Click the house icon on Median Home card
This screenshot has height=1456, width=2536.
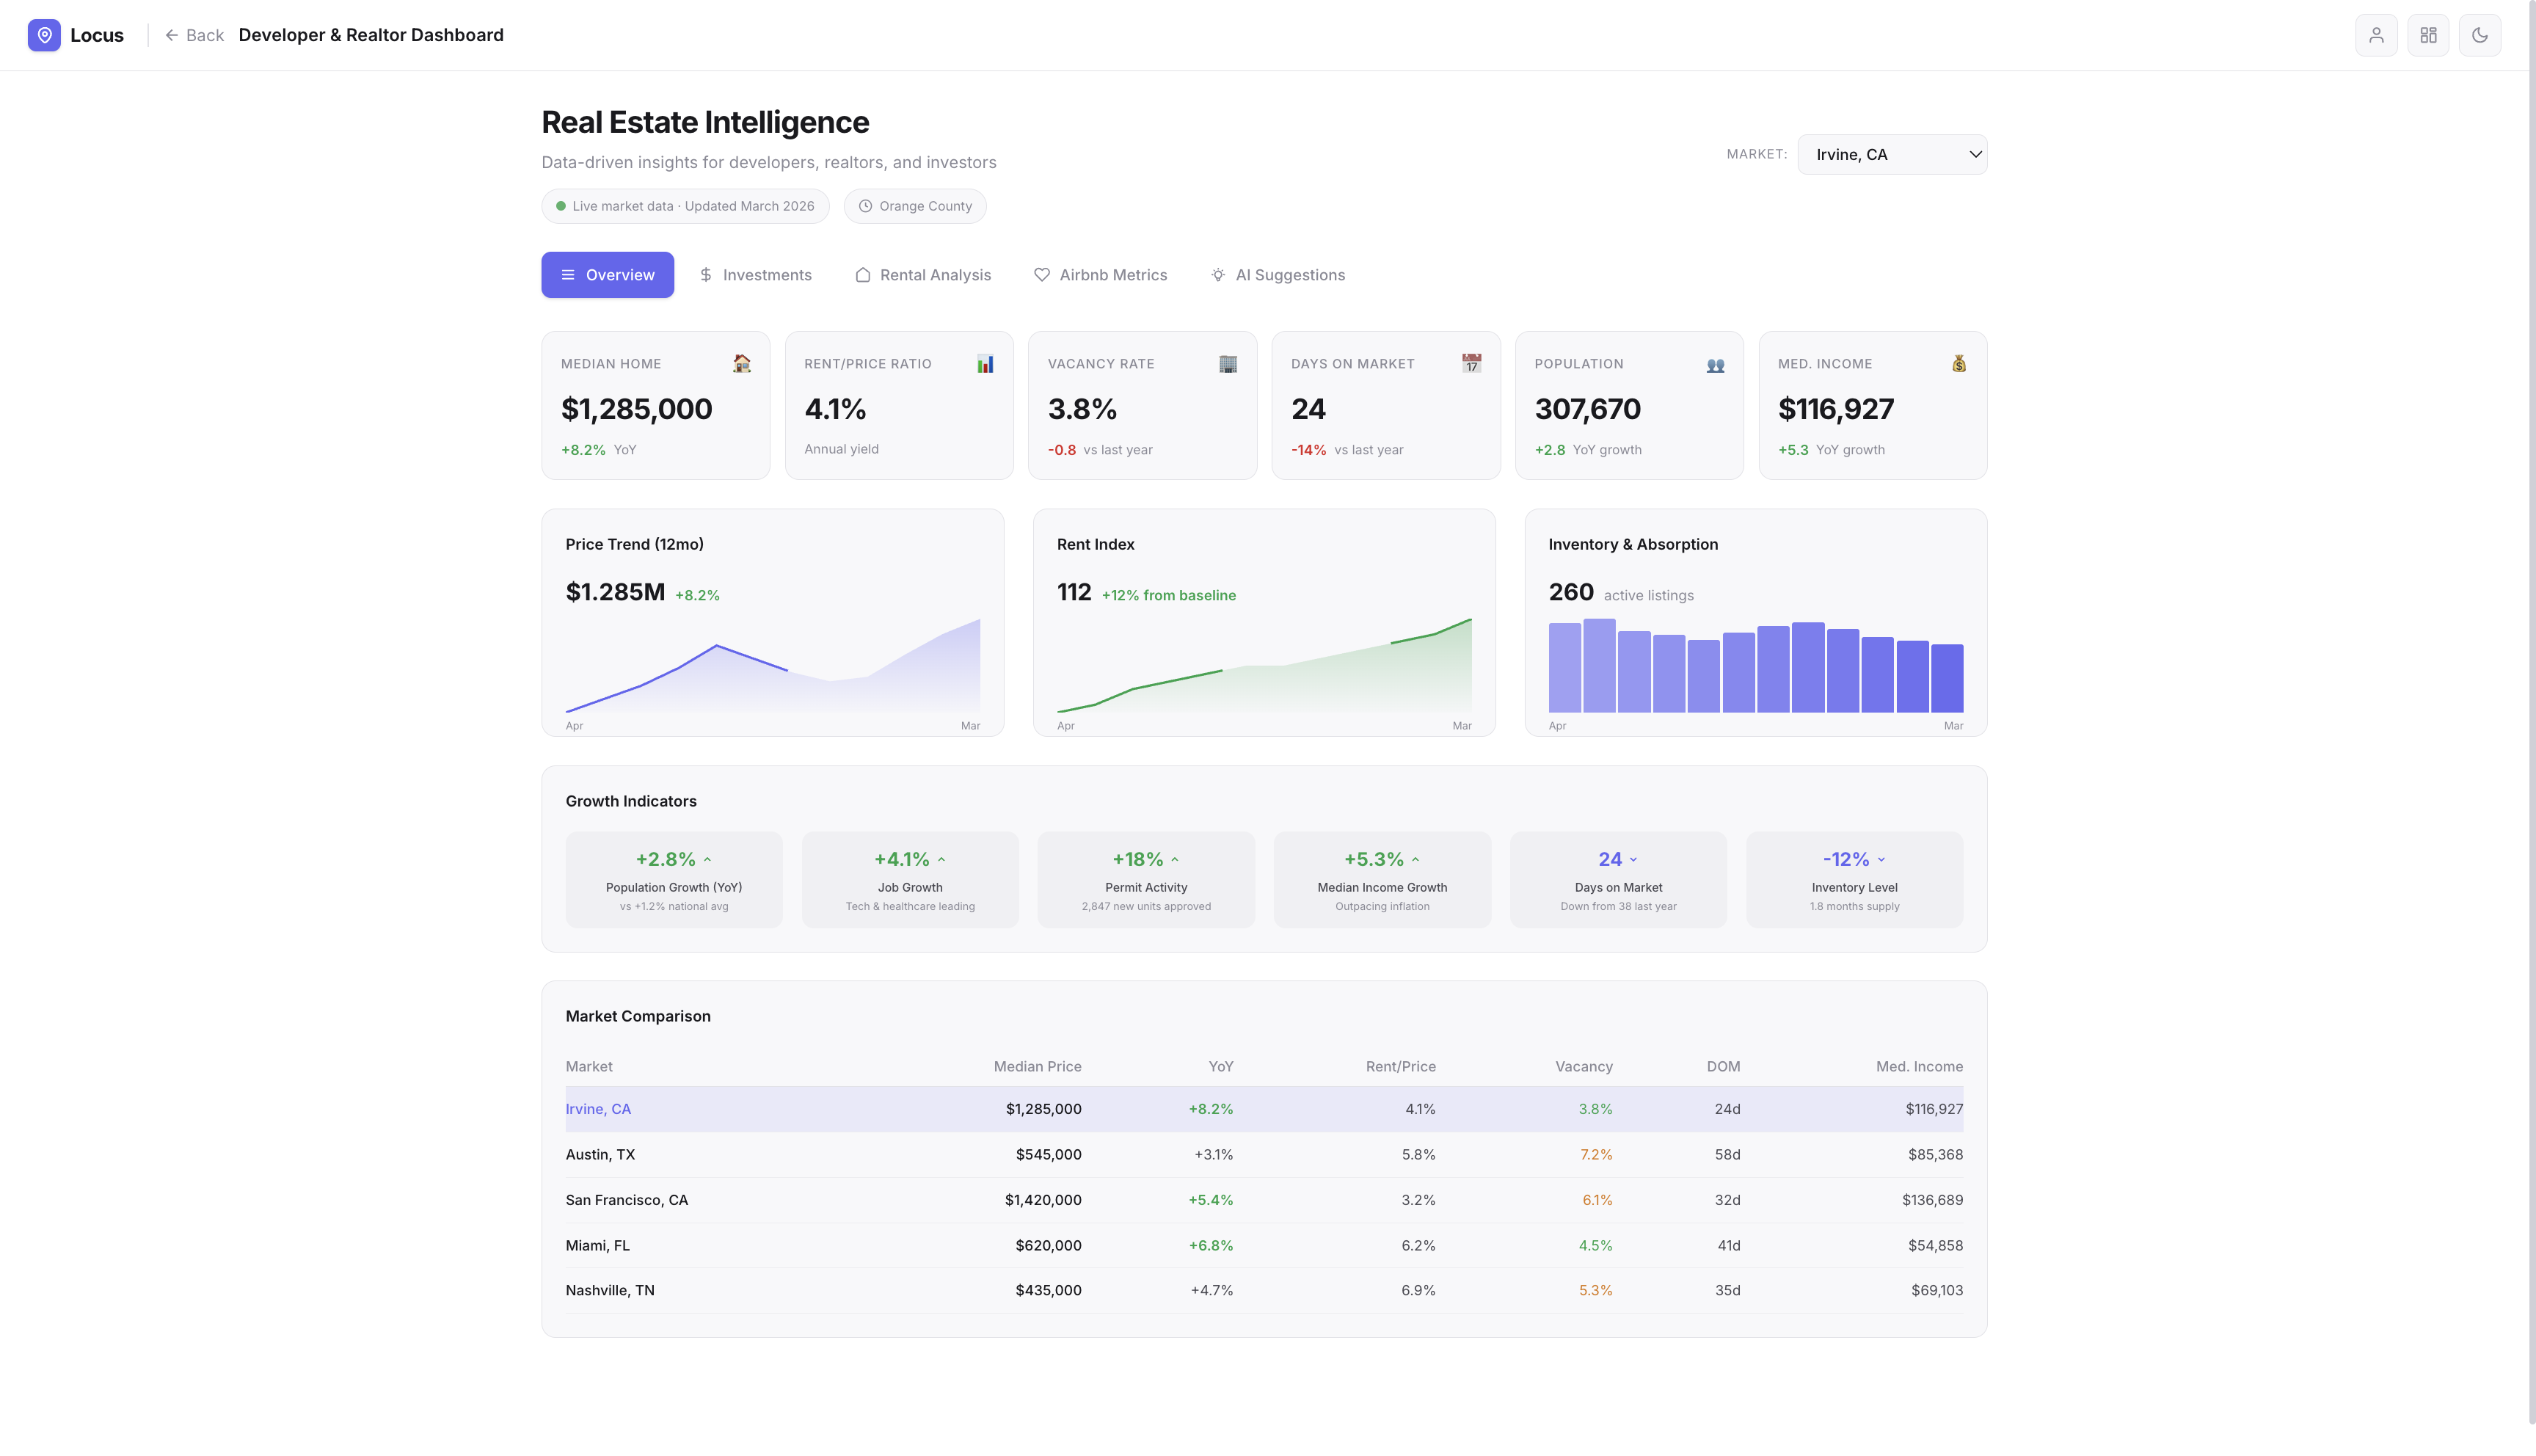pyautogui.click(x=742, y=363)
